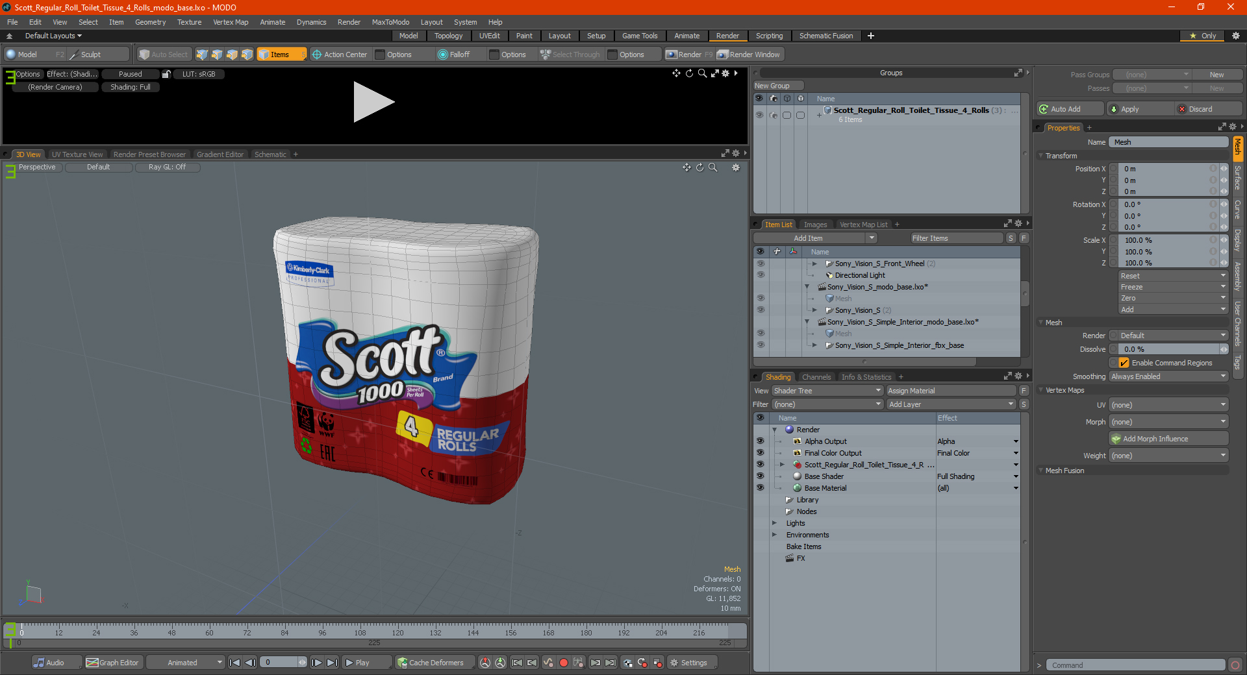Toggle visibility of Alpha Output layer
Screen dimensions: 1247x675
click(760, 441)
